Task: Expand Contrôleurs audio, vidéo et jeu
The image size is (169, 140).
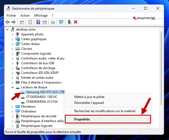Action: (12, 59)
